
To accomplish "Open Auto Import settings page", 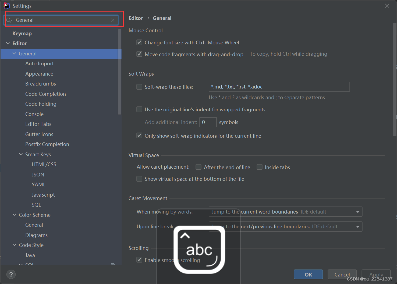I will click(40, 63).
